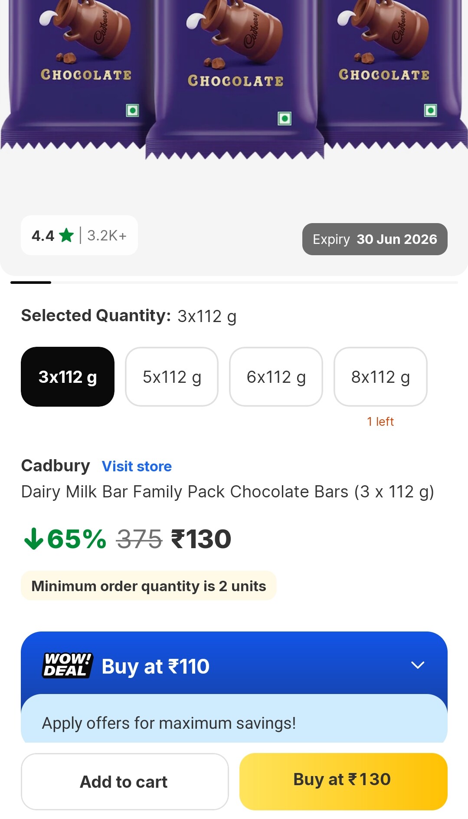This screenshot has width=468, height=819.
Task: Expand the Buy at ₹110 deal chevron
Action: [417, 665]
